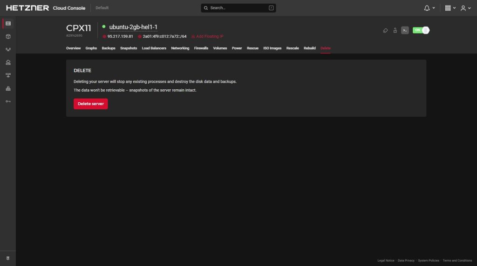Screen dimensions: 477x266
Task: Switch to the Rescale tab
Action: (293, 48)
